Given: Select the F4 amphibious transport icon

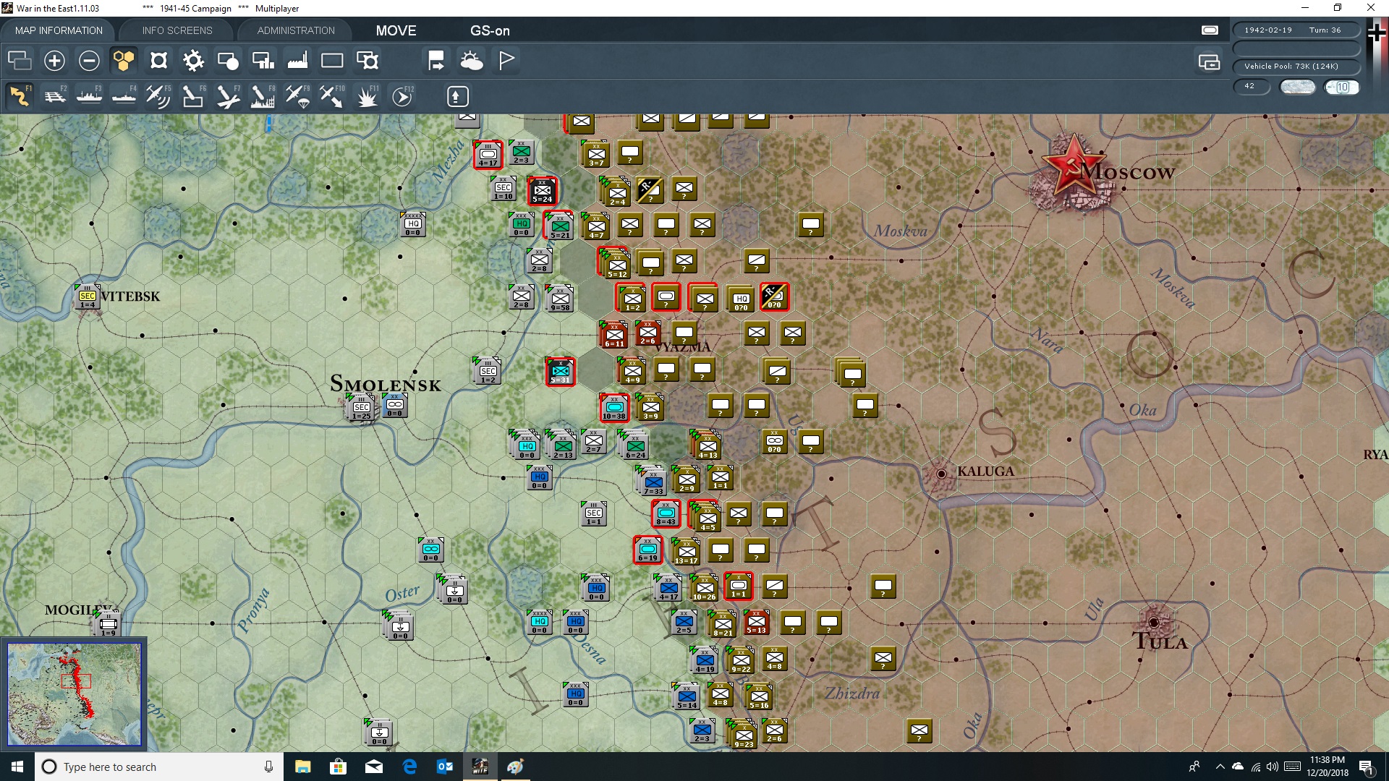Looking at the screenshot, I should (x=124, y=96).
